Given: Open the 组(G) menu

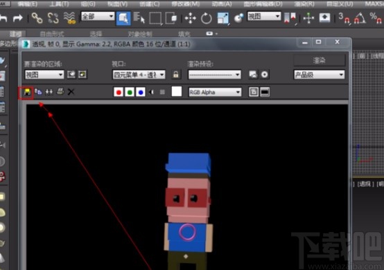Looking at the screenshot, I should [88, 4].
